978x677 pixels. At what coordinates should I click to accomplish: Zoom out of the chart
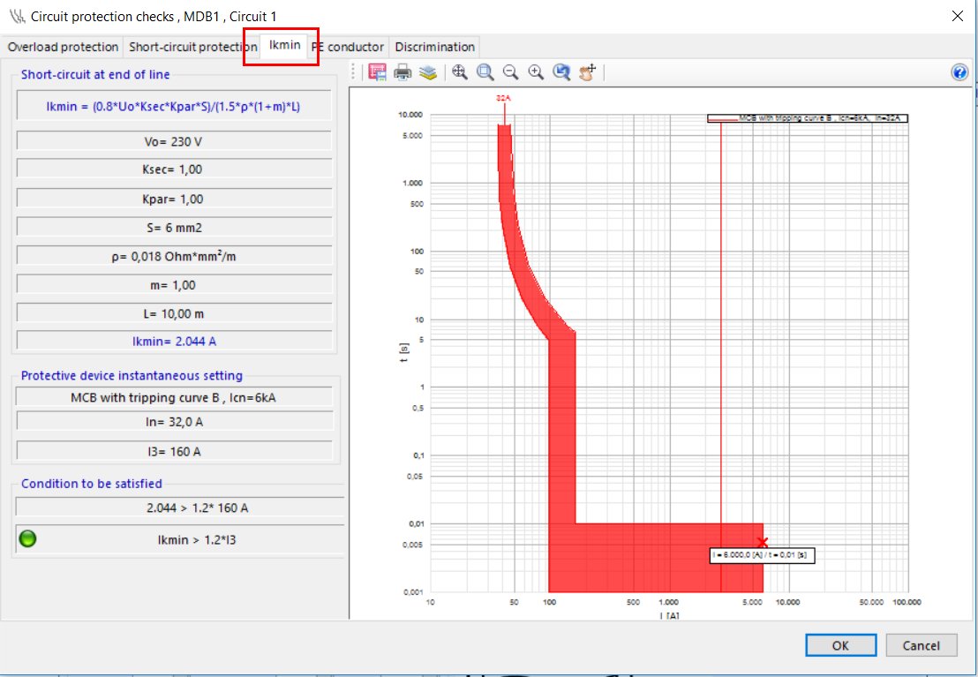pyautogui.click(x=510, y=72)
